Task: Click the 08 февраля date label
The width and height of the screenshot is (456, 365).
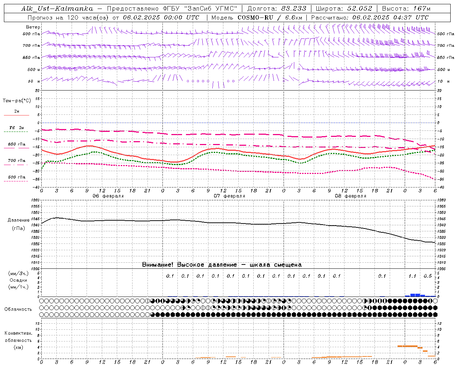Action: 351,196
